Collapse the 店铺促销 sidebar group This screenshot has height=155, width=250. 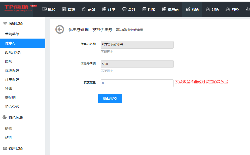(16, 23)
